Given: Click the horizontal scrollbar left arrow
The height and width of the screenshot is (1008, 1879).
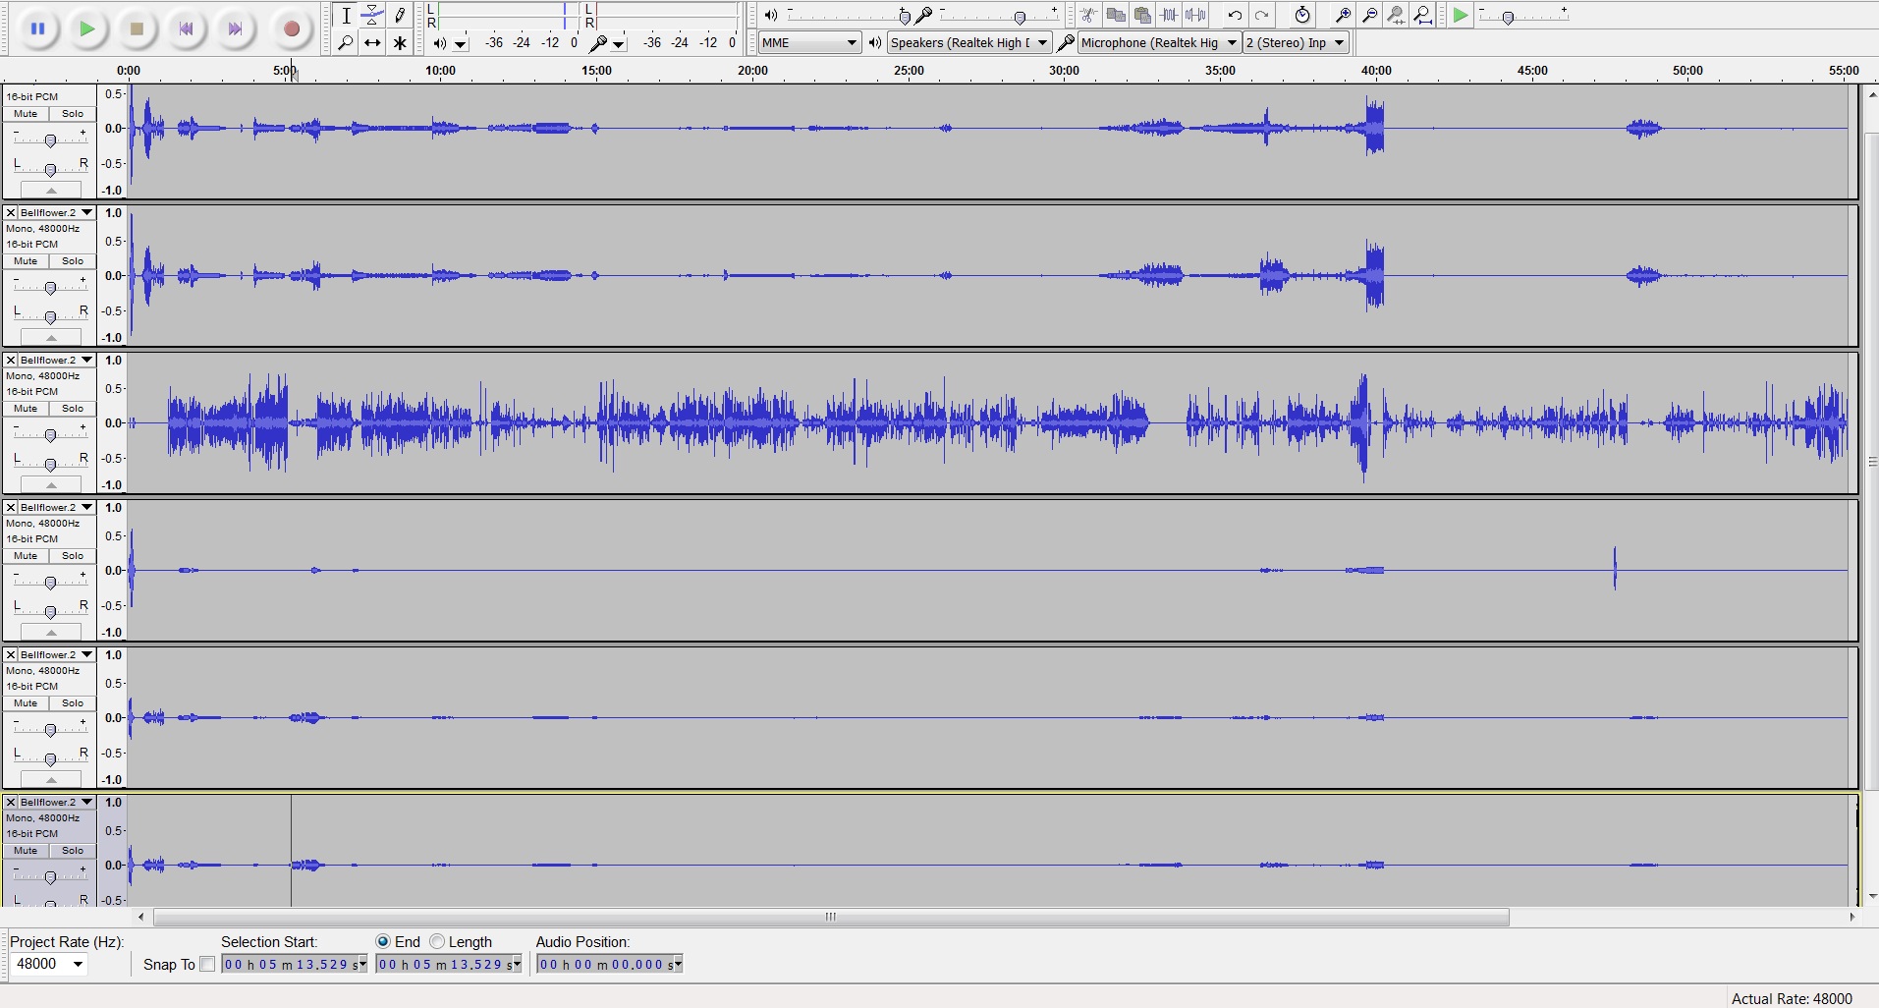Looking at the screenshot, I should 141,917.
